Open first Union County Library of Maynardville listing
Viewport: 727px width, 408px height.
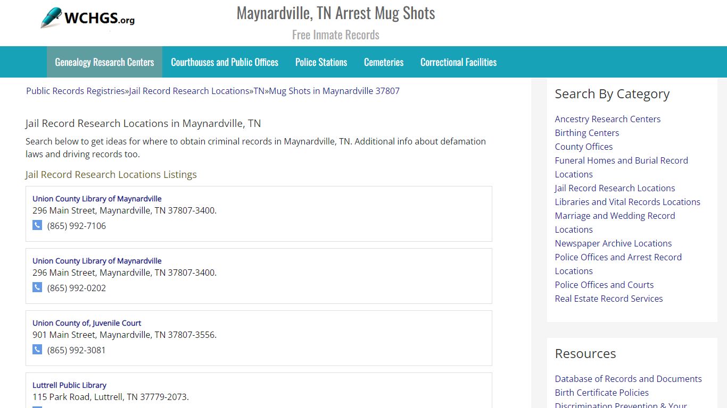click(x=97, y=199)
